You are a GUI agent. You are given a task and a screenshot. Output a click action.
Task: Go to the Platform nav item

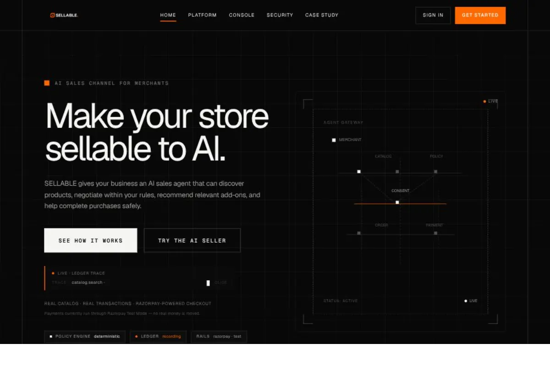pyautogui.click(x=202, y=15)
